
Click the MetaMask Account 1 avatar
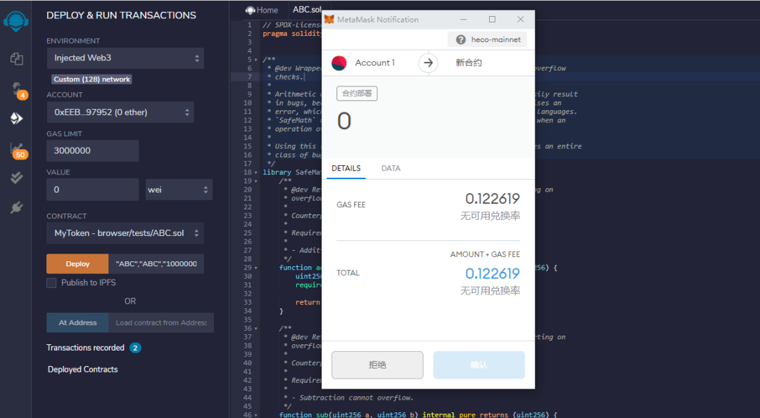(x=338, y=63)
